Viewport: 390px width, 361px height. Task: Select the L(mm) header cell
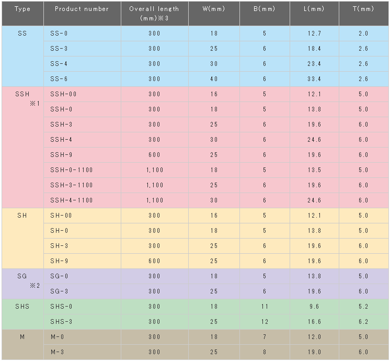pos(314,9)
